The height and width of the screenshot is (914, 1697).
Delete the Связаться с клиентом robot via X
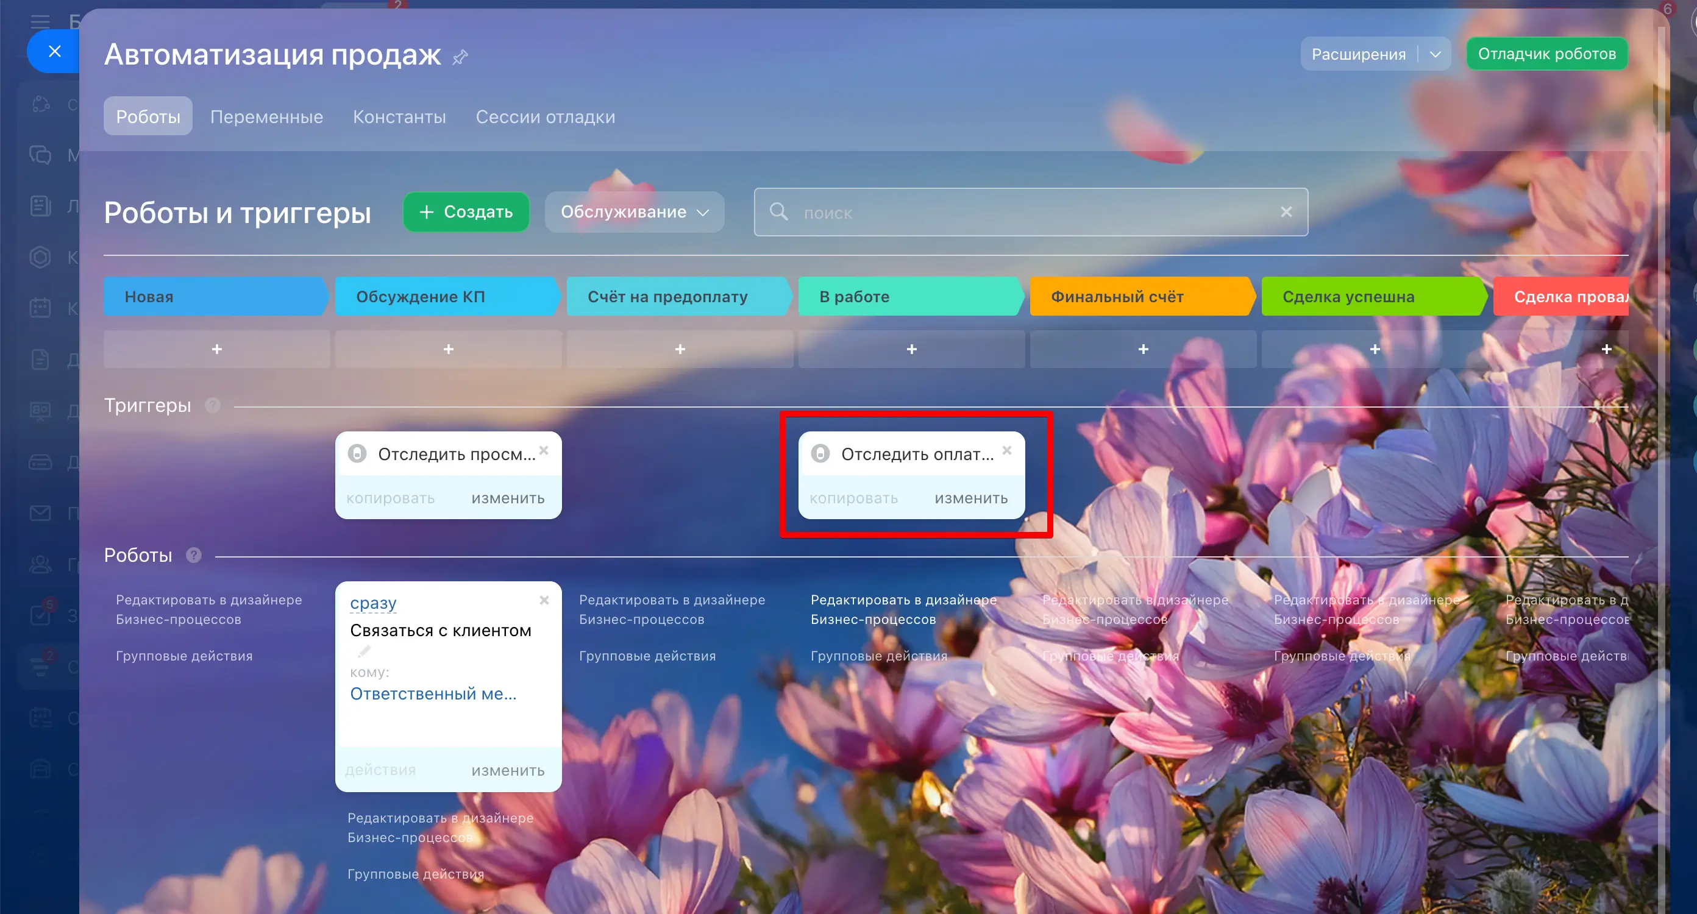pyautogui.click(x=544, y=600)
